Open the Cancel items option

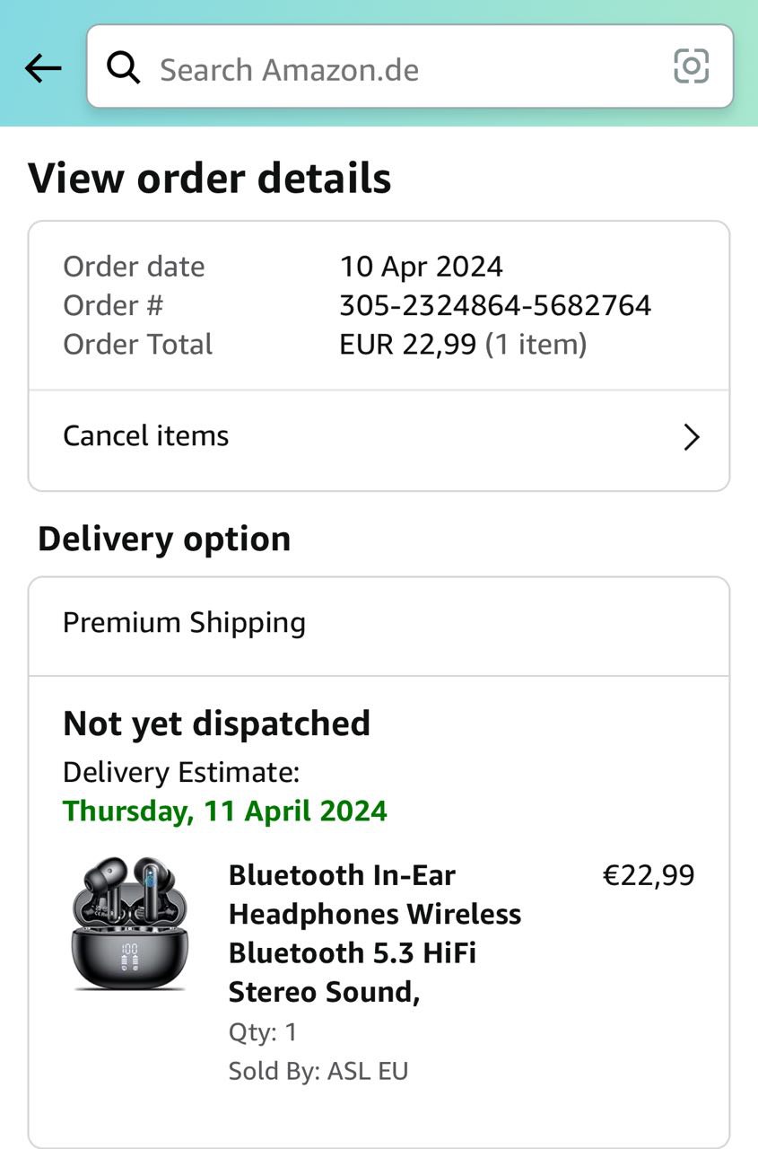tap(146, 436)
